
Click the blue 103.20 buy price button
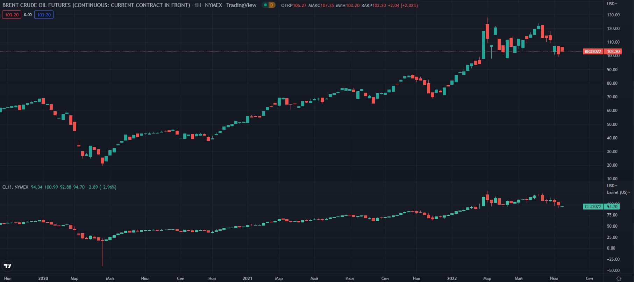click(44, 15)
